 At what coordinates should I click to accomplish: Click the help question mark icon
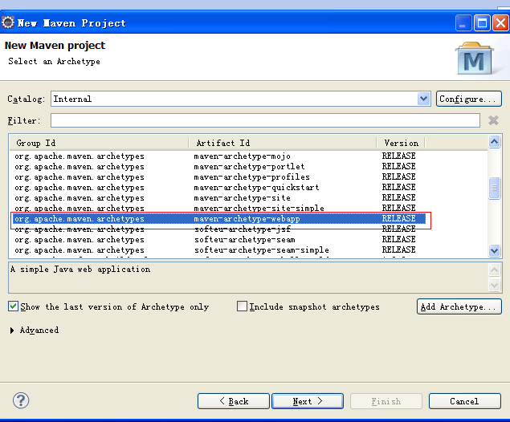21,400
